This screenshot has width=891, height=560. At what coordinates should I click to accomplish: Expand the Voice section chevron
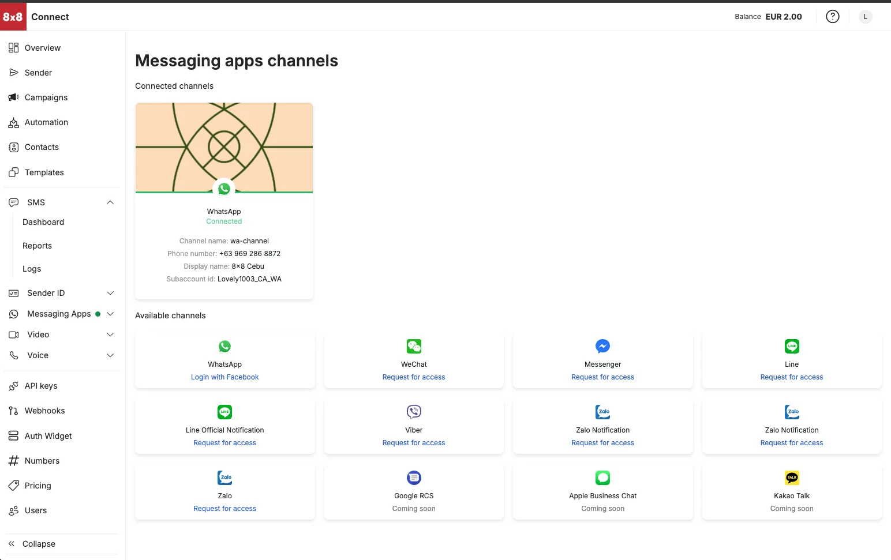coord(110,355)
